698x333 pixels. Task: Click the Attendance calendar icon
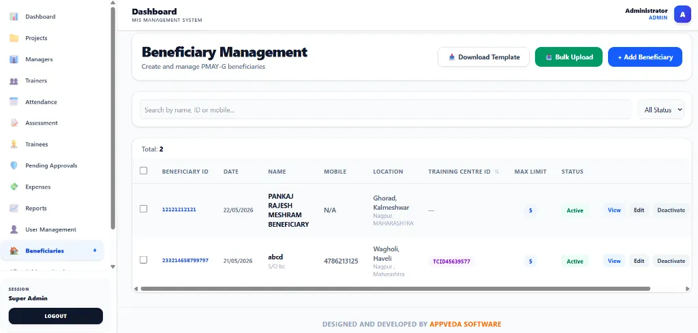[14, 102]
